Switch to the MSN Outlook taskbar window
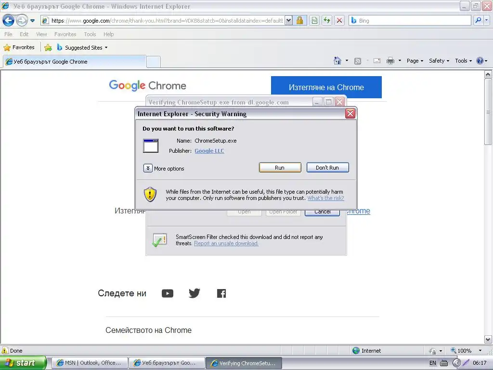The image size is (493, 370). 90,363
